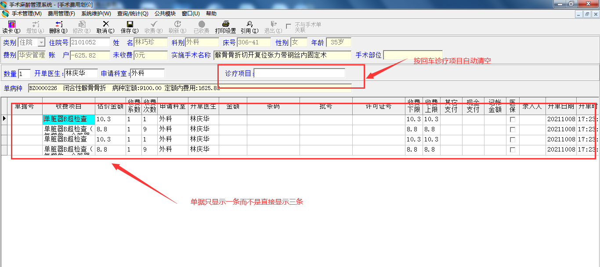Click the 医保 column header

click(x=513, y=106)
